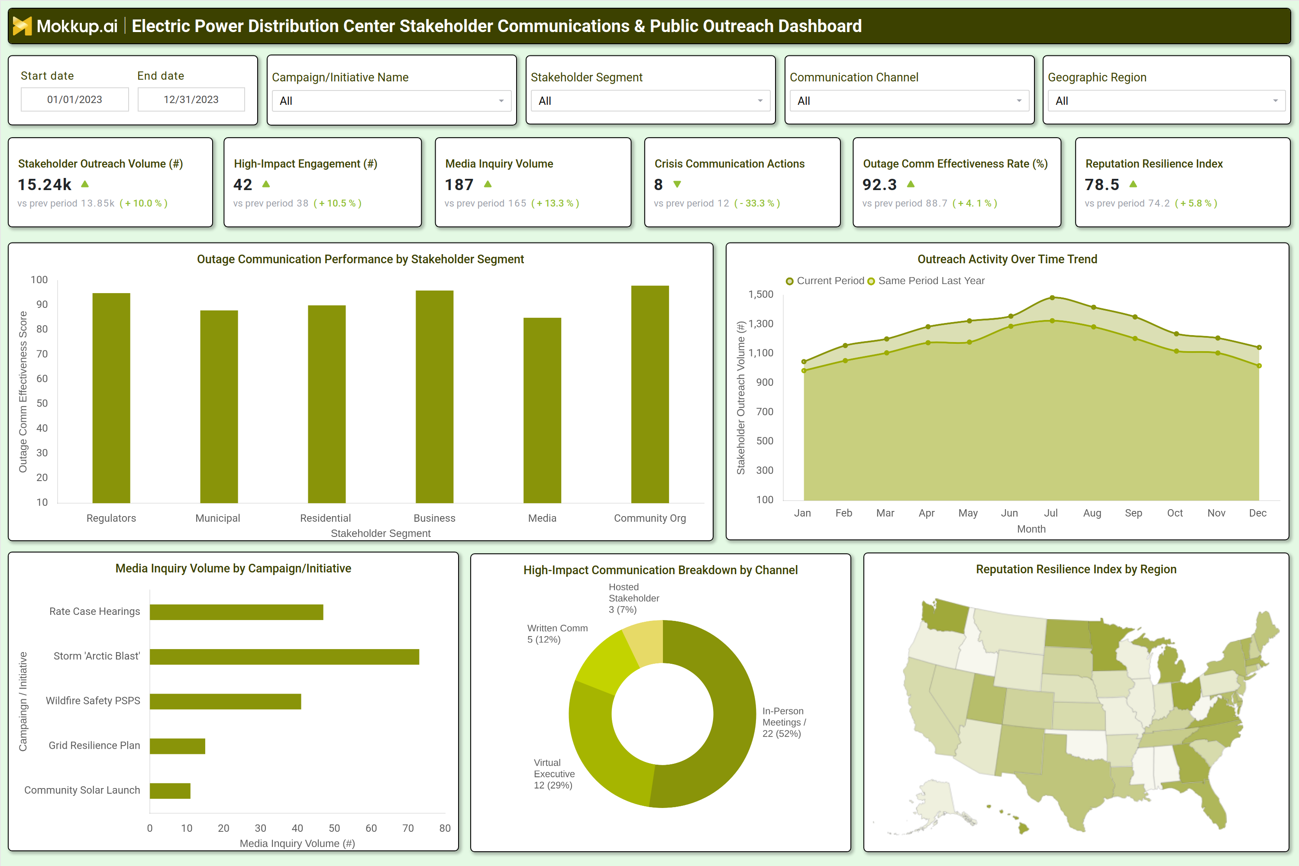Screen dimensions: 1299x866
Task: Click the Media Inquiry Volume value 187
Action: [459, 184]
